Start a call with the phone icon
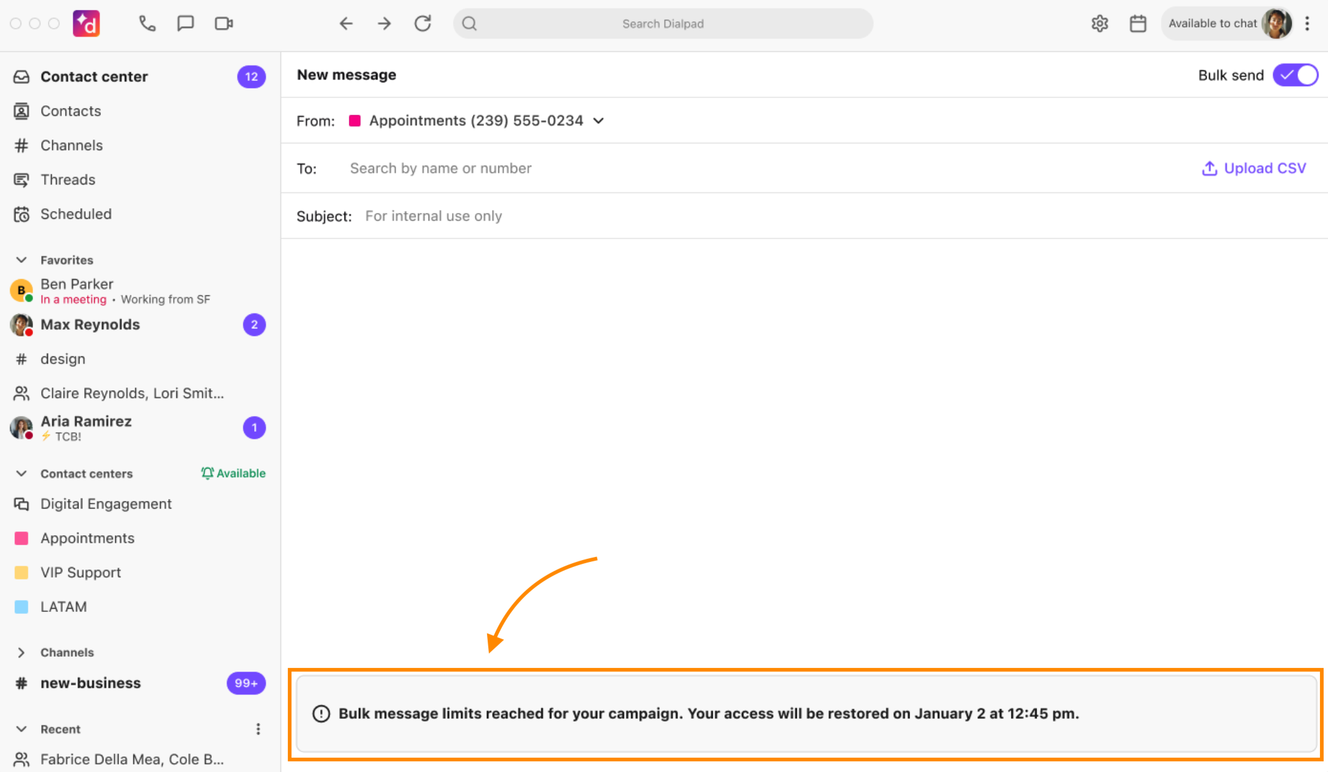The height and width of the screenshot is (772, 1328). 147,24
